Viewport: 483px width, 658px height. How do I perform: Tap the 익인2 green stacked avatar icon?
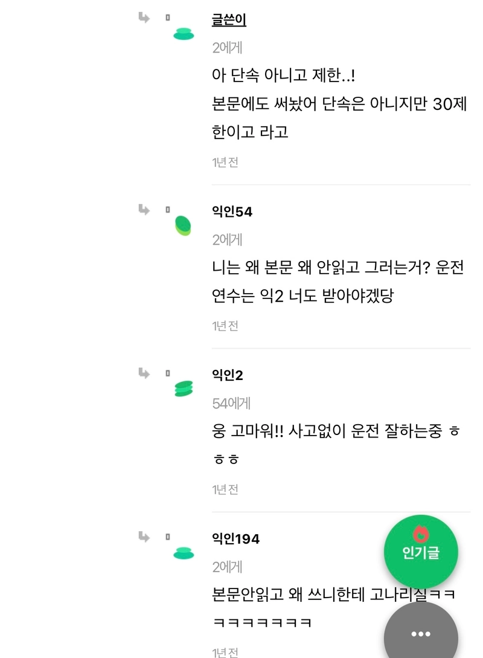pyautogui.click(x=184, y=389)
